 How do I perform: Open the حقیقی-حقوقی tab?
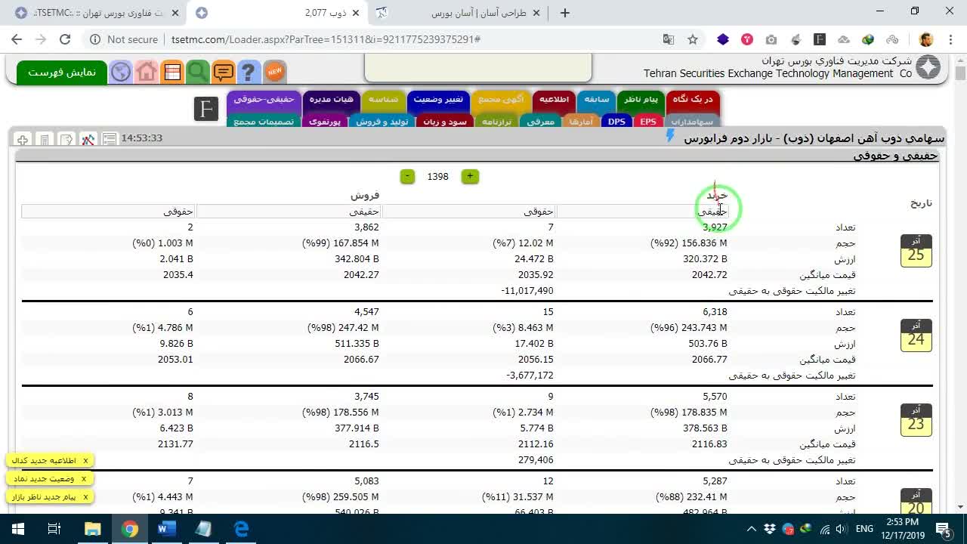[263, 100]
